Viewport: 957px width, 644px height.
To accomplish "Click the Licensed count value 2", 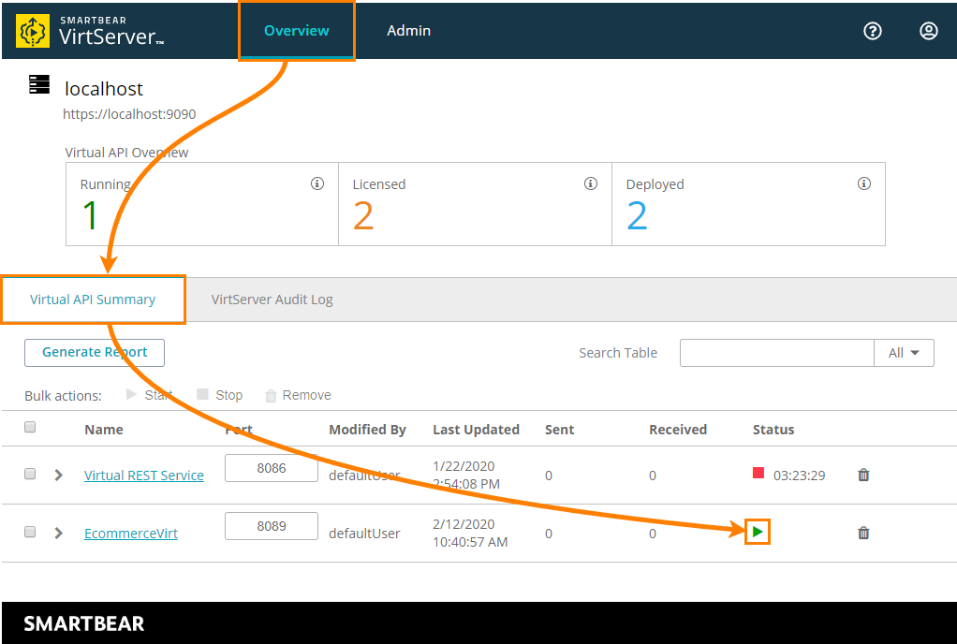I will coord(363,216).
